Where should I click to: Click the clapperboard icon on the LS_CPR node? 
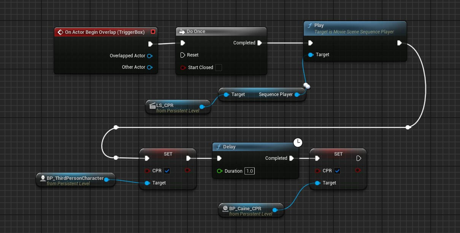[x=152, y=105]
